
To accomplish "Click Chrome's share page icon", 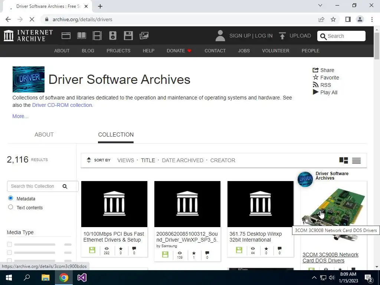I will 321,19.
